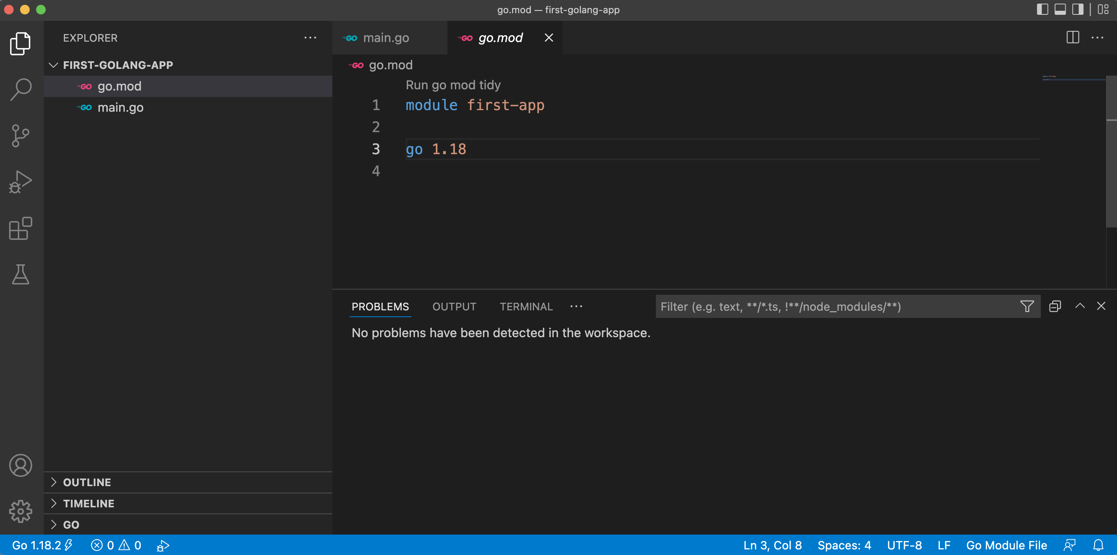This screenshot has width=1117, height=555.
Task: Click the Go 1.18.2 version status item
Action: (x=42, y=545)
